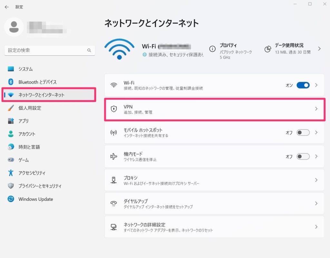This screenshot has width=330, height=258.
Task: Expand the proxy settings chevron
Action: click(x=316, y=180)
